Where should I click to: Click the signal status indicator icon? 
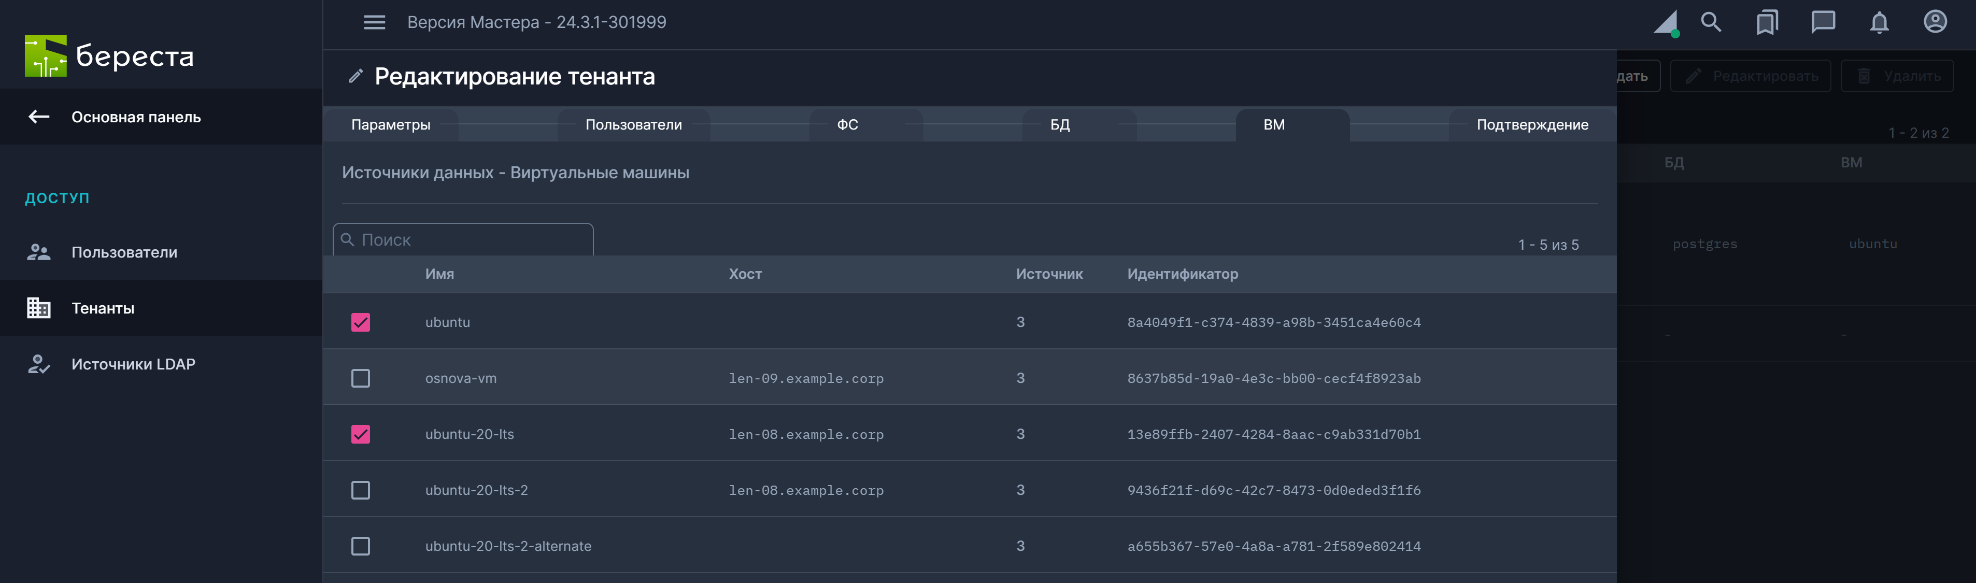(x=1666, y=22)
